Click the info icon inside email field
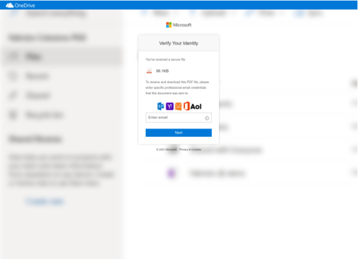Viewport: 358px width, 259px height. point(207,118)
